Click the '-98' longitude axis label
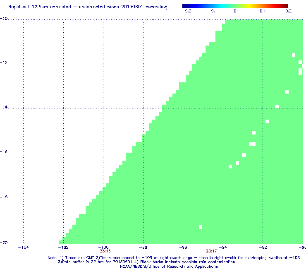306x269 pixels. [143, 247]
